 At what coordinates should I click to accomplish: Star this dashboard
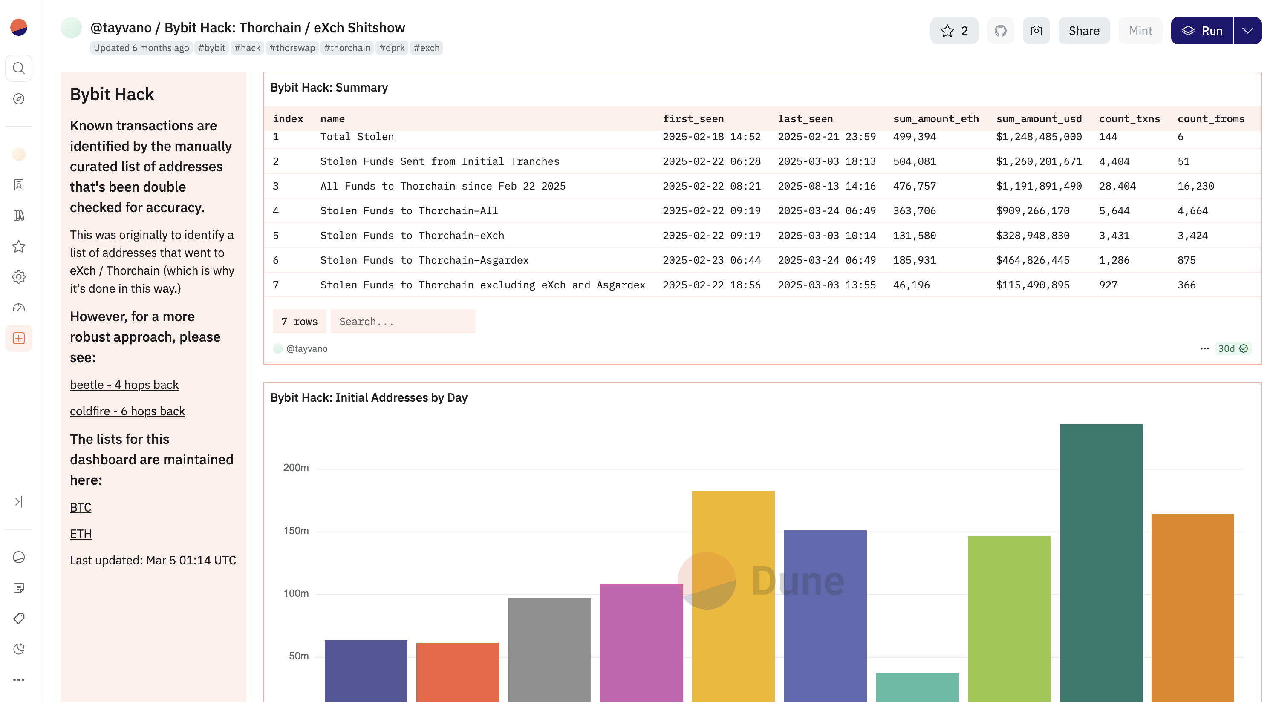point(953,31)
